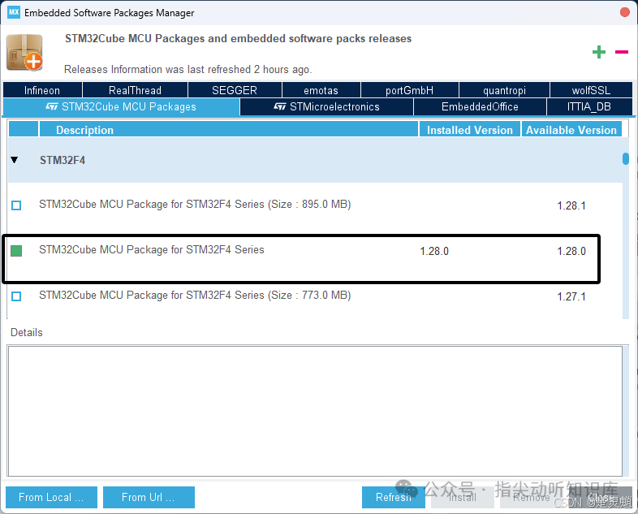638x514 pixels.
Task: Click the green plus expand-all icon
Action: pyautogui.click(x=598, y=52)
